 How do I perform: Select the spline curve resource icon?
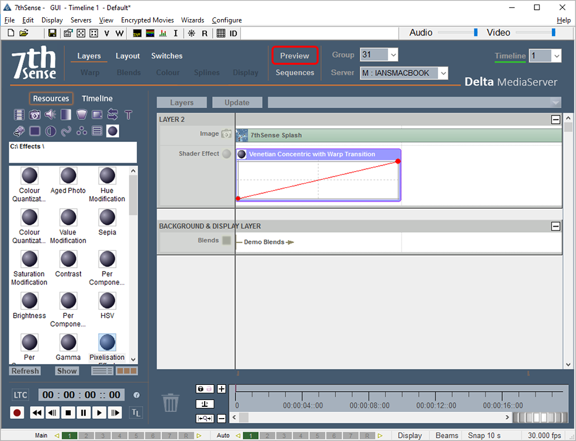(66, 131)
